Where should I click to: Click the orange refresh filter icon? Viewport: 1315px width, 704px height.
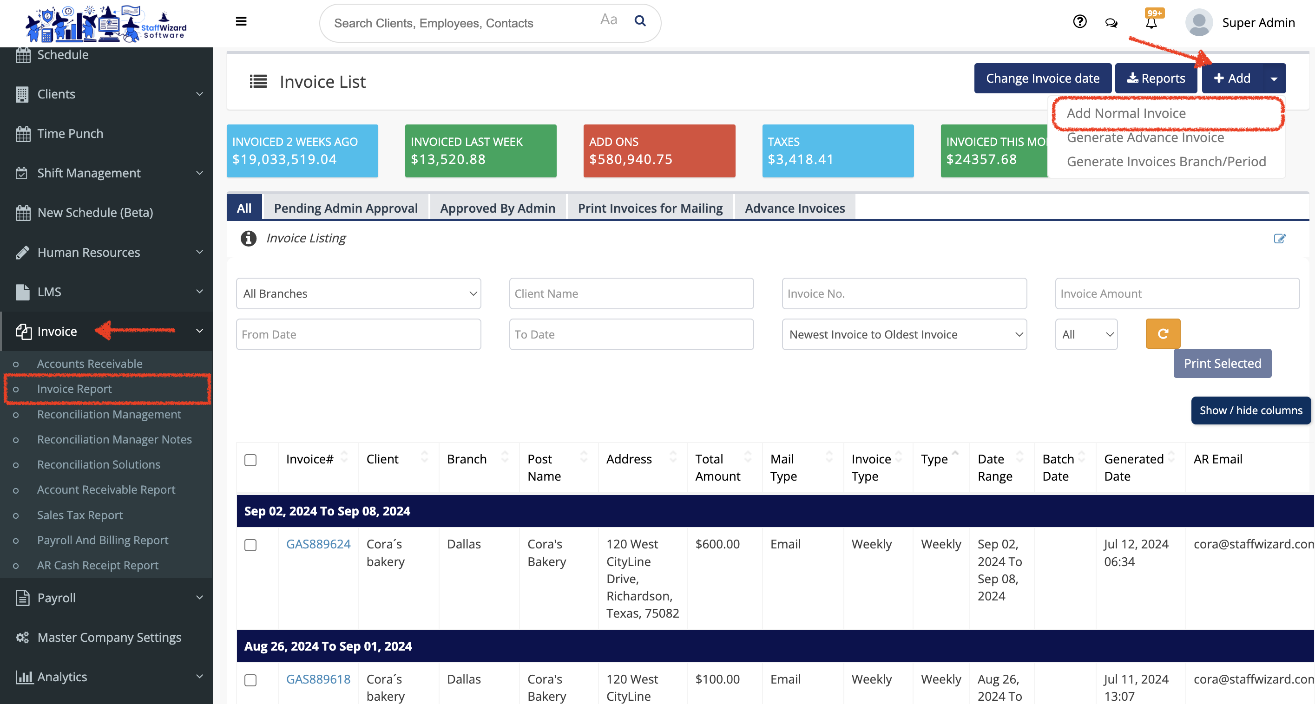tap(1163, 333)
